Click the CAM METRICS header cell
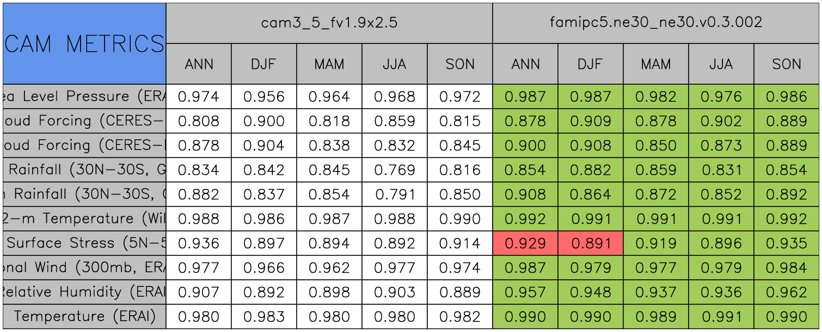 pyautogui.click(x=84, y=43)
